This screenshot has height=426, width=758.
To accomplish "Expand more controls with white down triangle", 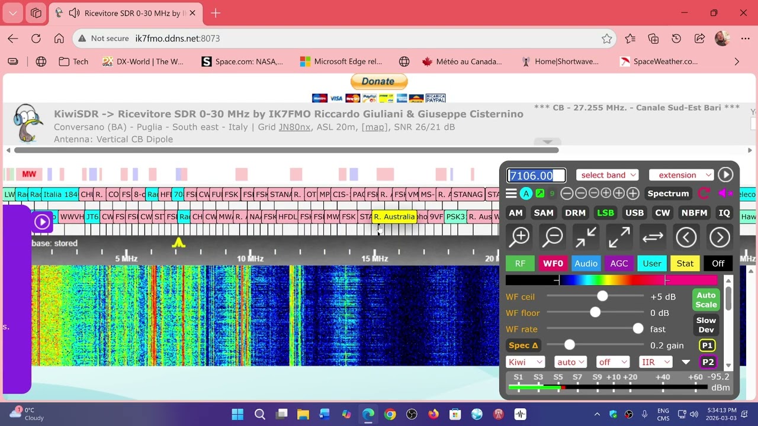I will (x=686, y=362).
